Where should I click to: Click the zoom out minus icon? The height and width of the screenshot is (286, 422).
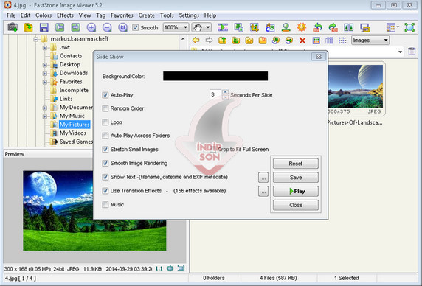107,27
